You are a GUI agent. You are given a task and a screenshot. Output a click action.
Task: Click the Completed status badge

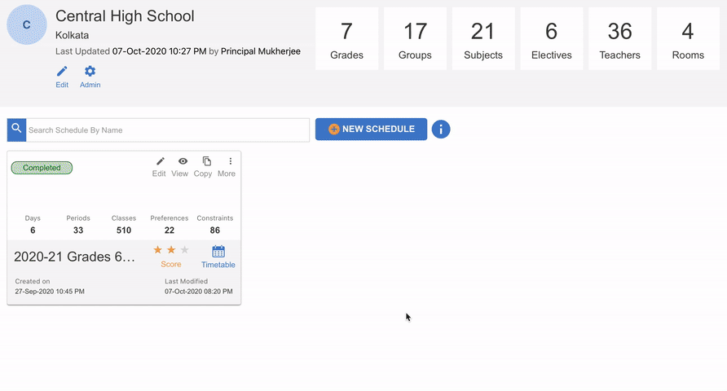(x=42, y=168)
